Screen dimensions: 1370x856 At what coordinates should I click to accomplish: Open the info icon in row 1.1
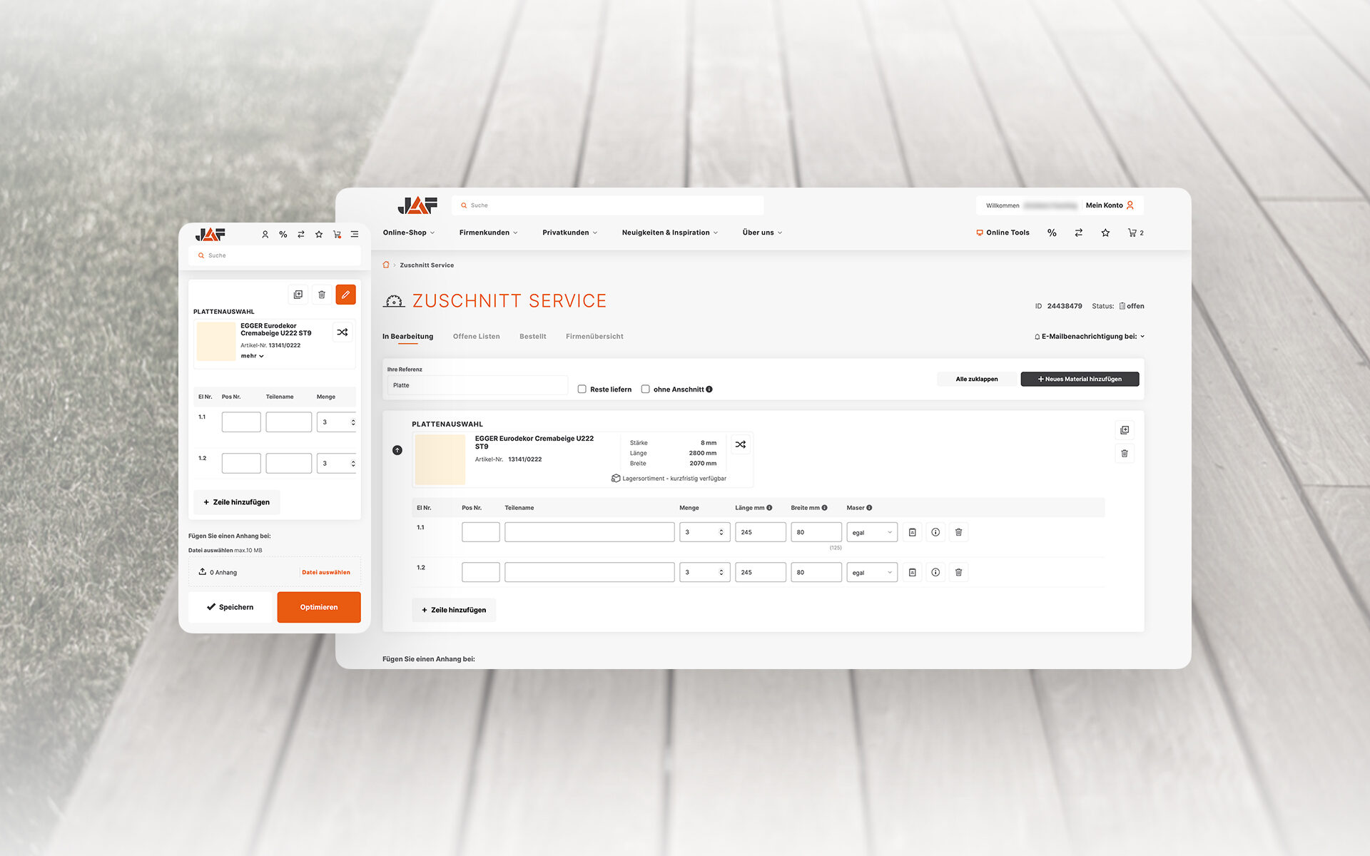click(x=935, y=531)
